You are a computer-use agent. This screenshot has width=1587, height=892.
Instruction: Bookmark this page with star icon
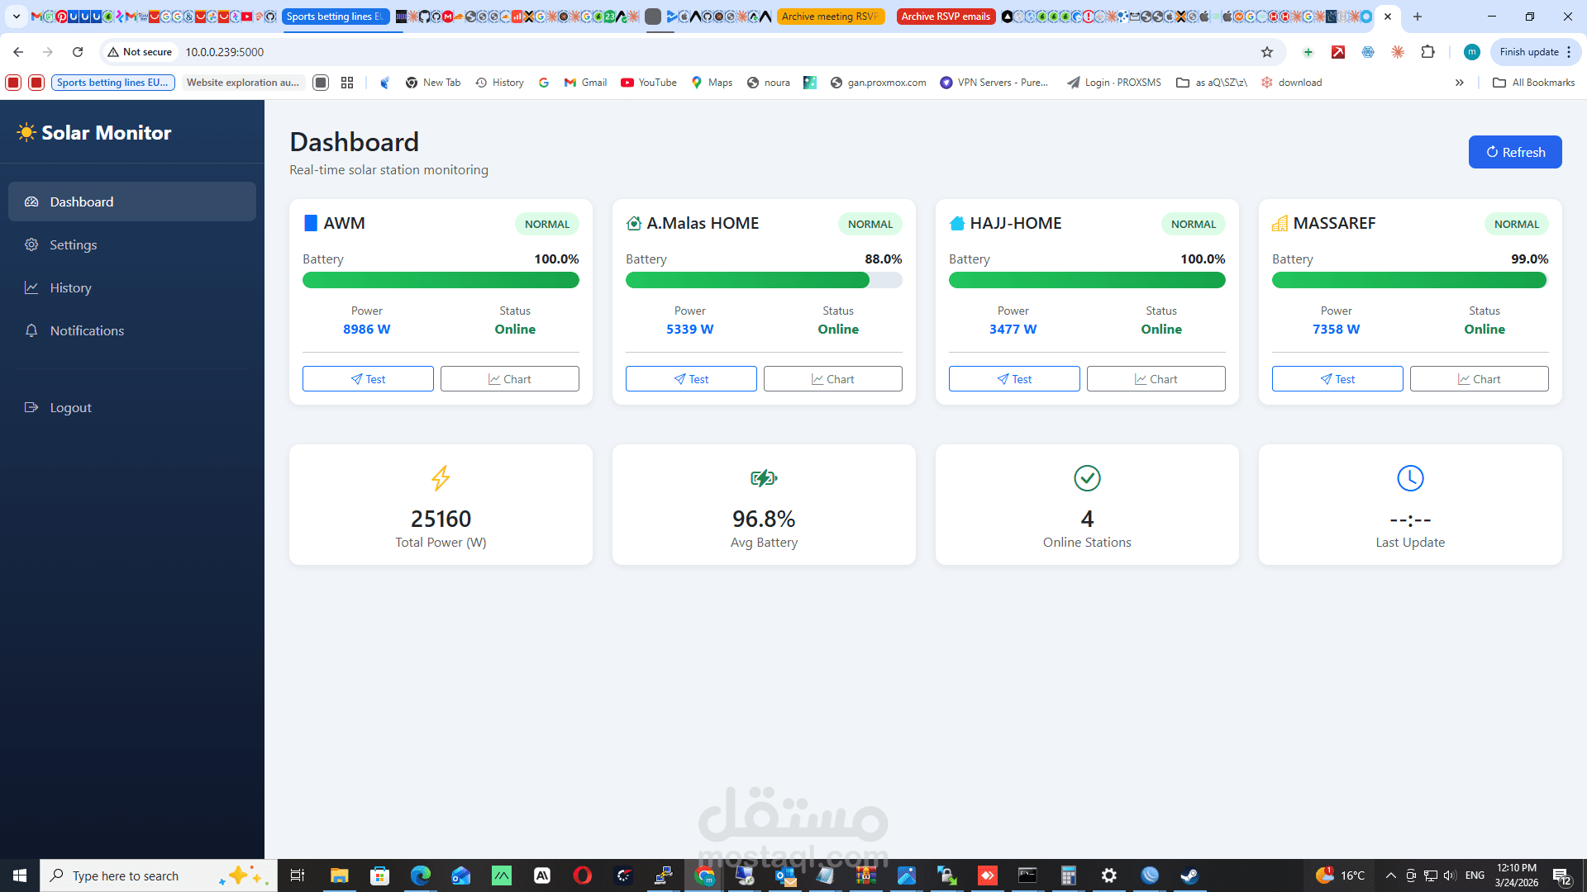tap(1267, 52)
